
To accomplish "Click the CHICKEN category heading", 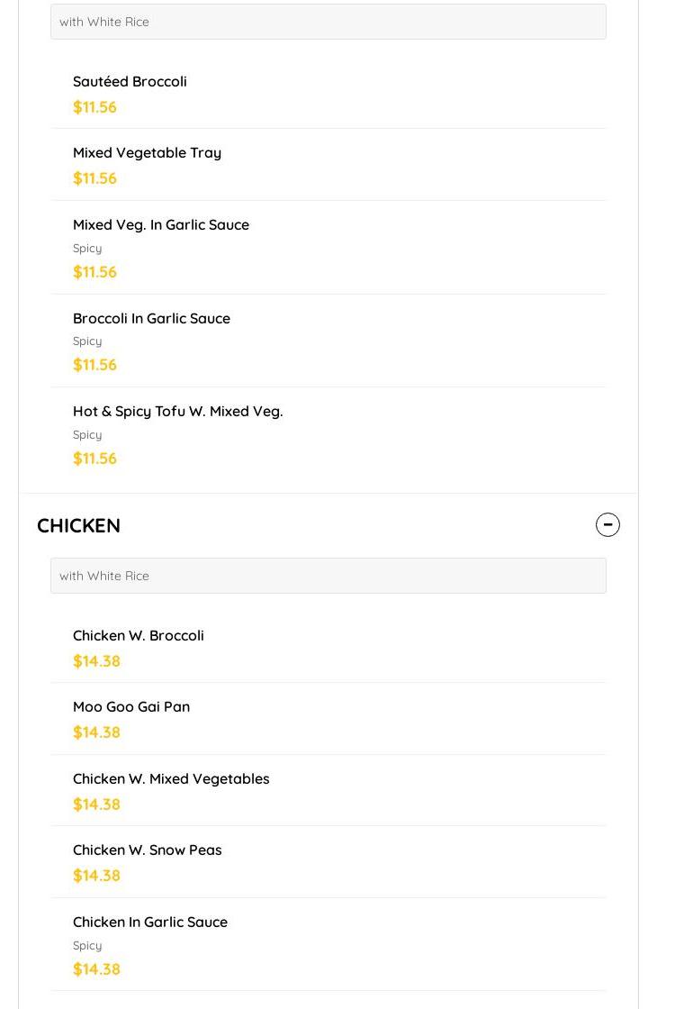I will tap(79, 525).
